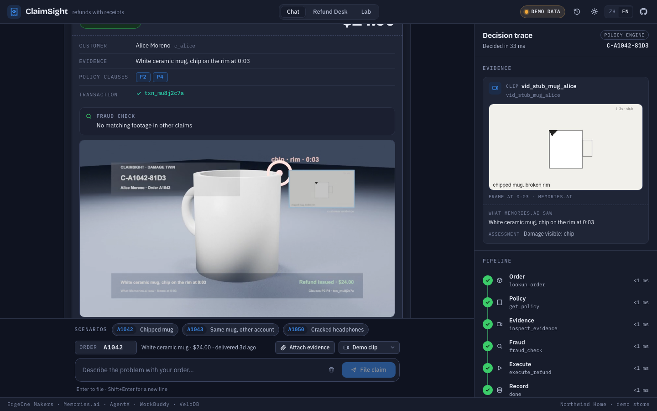657x411 pixels.
Task: Select scenario A1050 Cracked headphones
Action: [x=326, y=330]
